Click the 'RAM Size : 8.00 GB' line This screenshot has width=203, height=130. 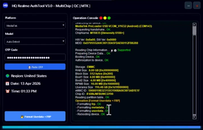click(97, 70)
